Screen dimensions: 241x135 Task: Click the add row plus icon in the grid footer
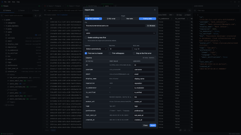185,130
